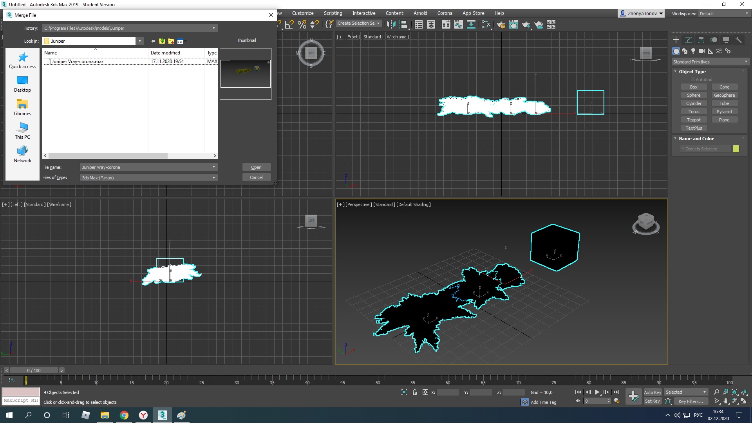Click Open button in Merge File dialog
Screen dimensions: 752x423
pyautogui.click(x=256, y=167)
